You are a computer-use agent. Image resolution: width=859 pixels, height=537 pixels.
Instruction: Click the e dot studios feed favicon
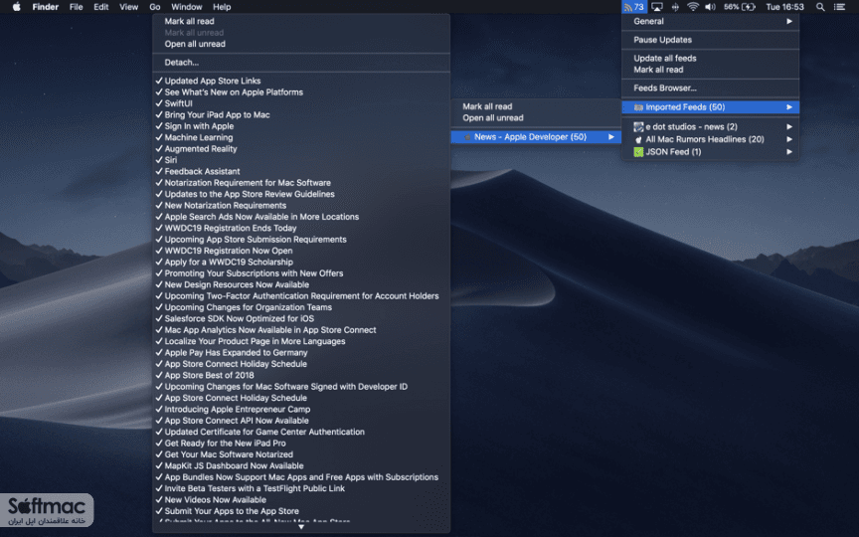(638, 126)
